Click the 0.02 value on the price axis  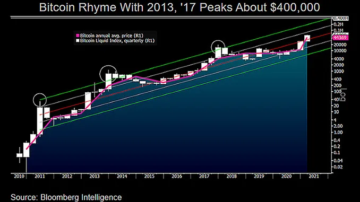coord(338,167)
